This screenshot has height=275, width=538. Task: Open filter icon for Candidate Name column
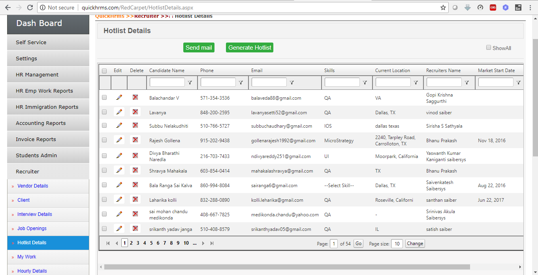[190, 82]
